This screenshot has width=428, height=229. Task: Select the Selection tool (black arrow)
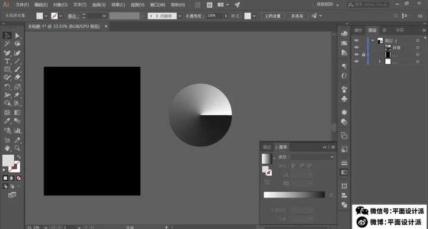(x=7, y=36)
